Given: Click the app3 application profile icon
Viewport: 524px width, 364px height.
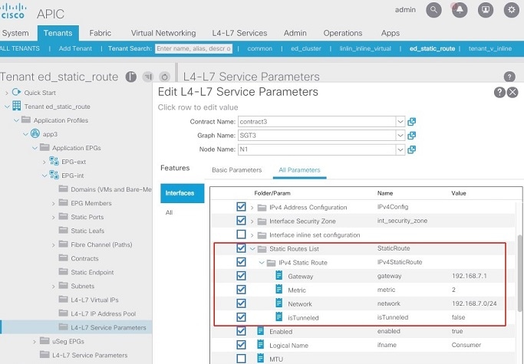Looking at the screenshot, I should pyautogui.click(x=35, y=133).
